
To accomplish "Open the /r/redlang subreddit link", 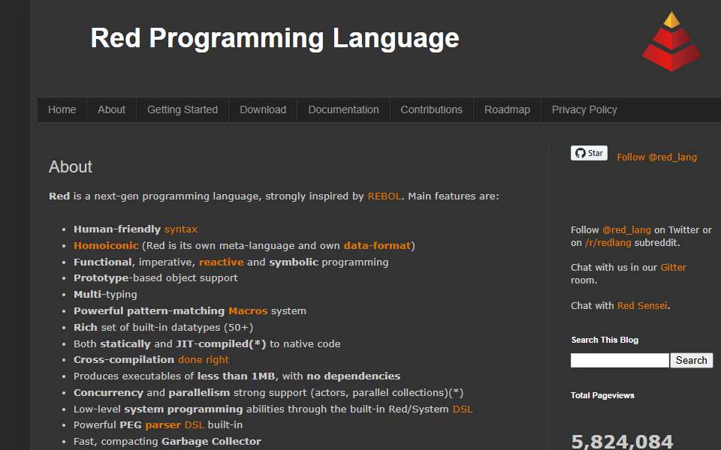I will coord(608,242).
